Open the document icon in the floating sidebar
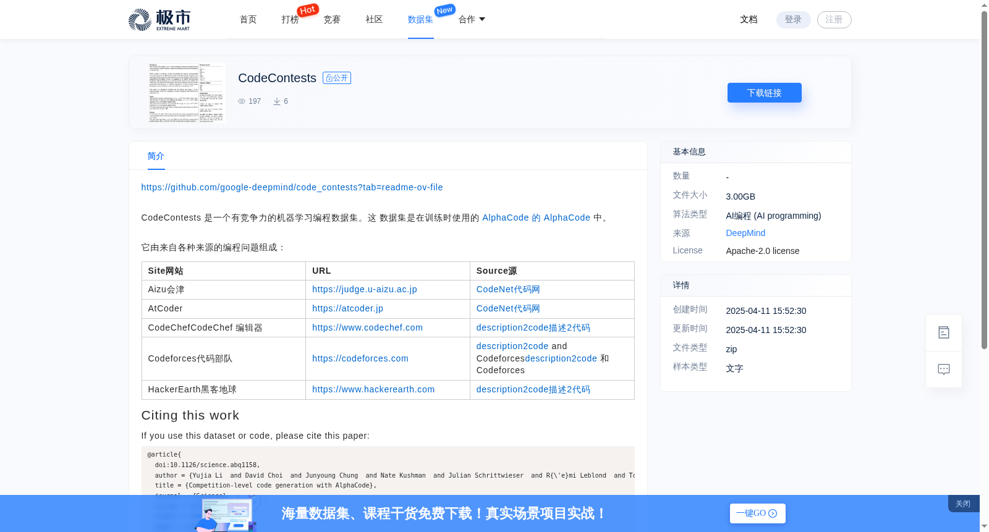This screenshot has height=532, width=989. coord(944,332)
